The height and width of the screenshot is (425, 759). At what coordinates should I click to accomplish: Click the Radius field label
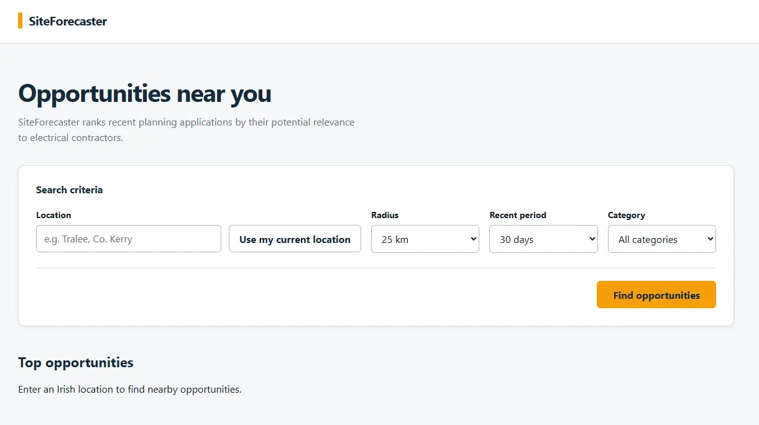coord(385,215)
